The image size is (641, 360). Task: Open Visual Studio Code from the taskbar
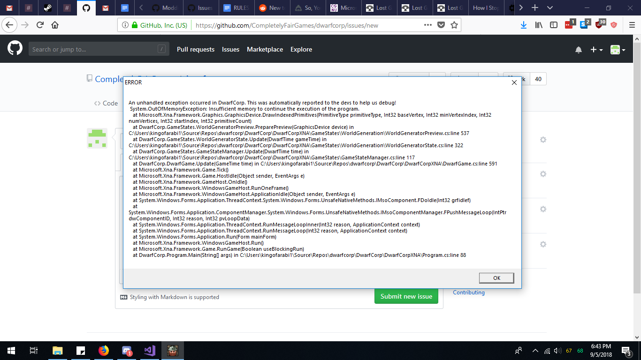(x=149, y=350)
